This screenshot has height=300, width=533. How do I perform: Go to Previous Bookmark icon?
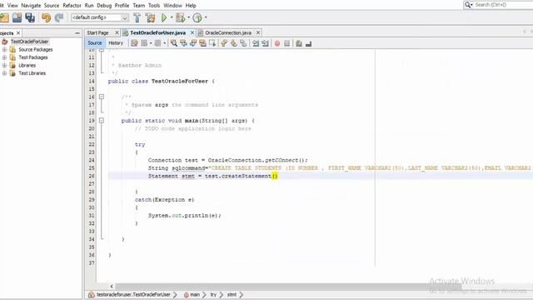point(224,43)
